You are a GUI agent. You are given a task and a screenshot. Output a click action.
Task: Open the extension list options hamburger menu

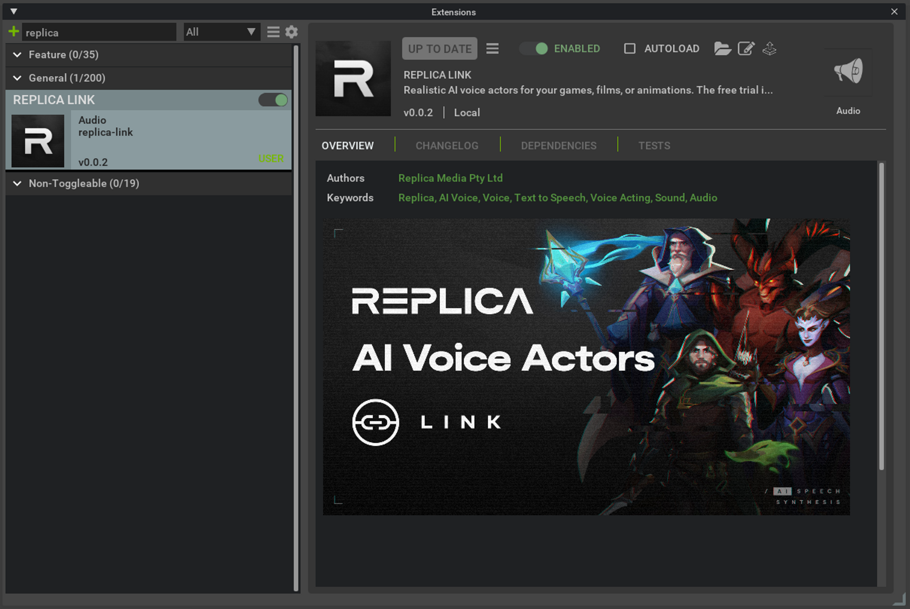click(273, 32)
